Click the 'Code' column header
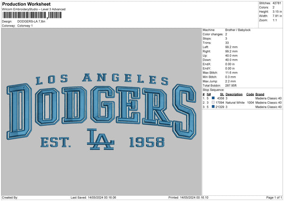The height and width of the screenshot is (201, 284). pyautogui.click(x=250, y=94)
